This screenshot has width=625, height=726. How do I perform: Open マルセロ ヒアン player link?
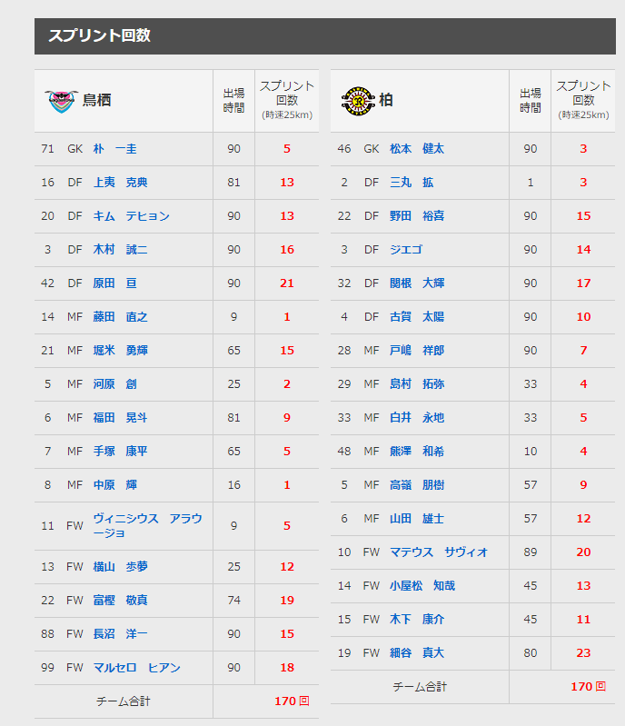coord(137,668)
